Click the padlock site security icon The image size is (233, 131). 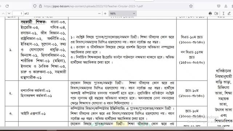(40, 6)
